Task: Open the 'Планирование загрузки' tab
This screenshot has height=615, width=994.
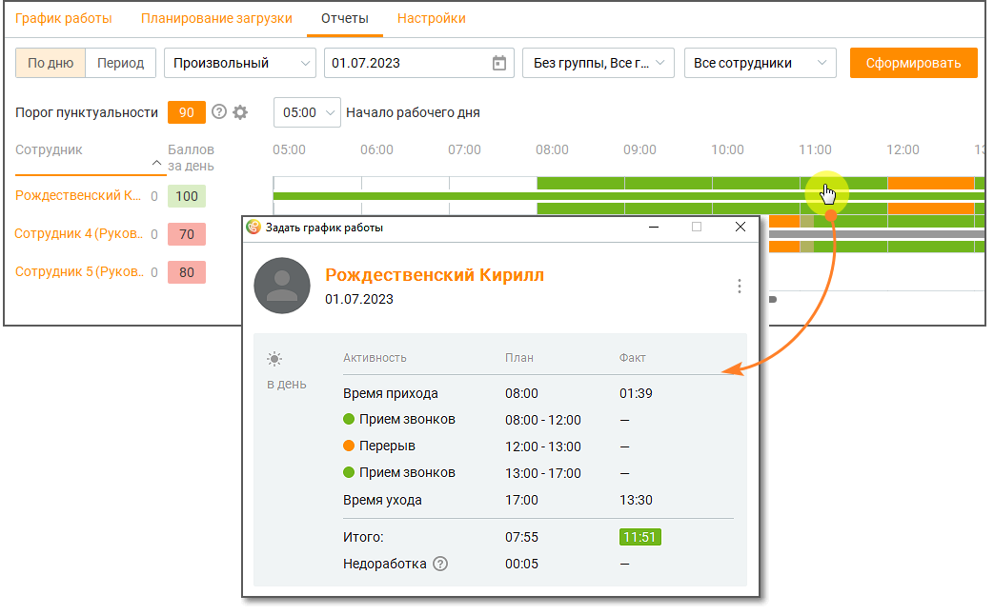Action: coord(216,18)
